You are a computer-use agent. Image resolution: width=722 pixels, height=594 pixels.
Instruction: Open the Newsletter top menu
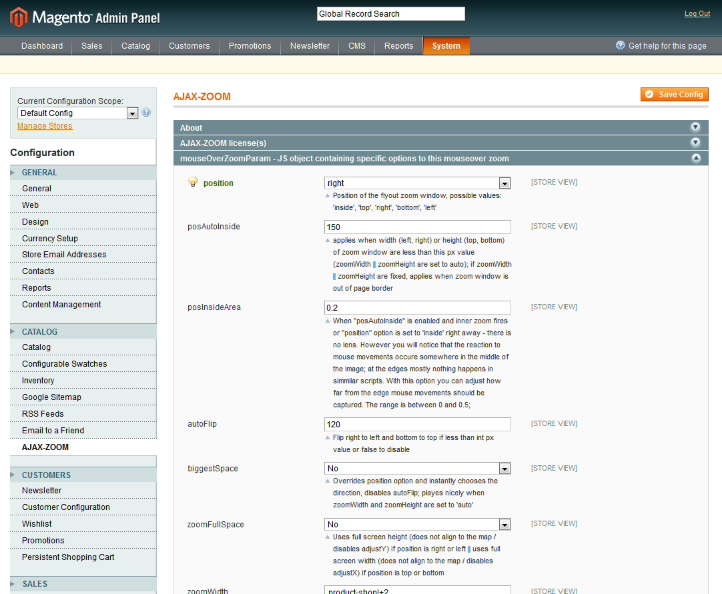pos(310,46)
